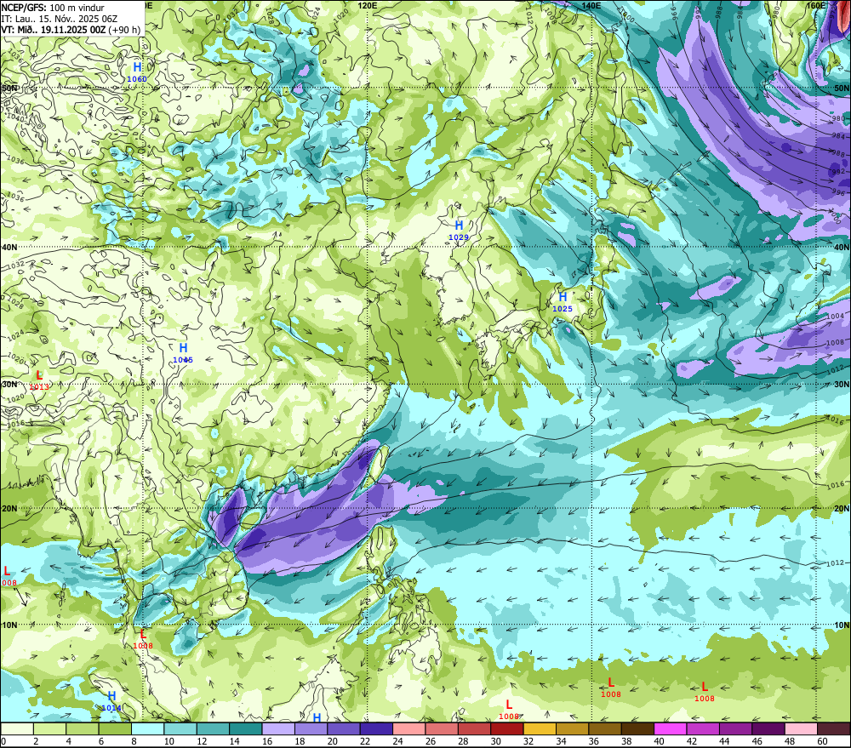Select legend value 16
The width and height of the screenshot is (851, 748).
coord(267,741)
